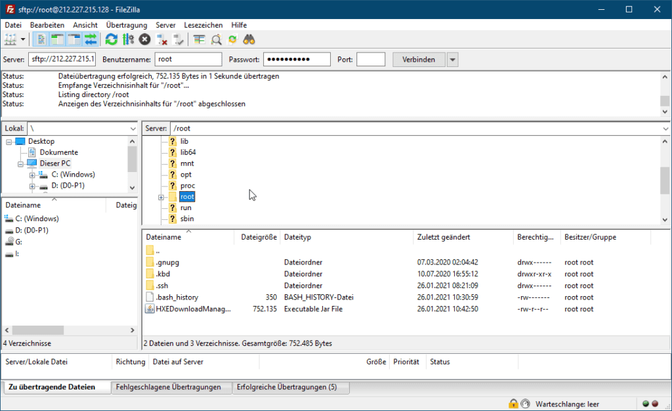This screenshot has height=411, width=672.
Task: Reconnect to the last server icon
Action: (x=178, y=40)
